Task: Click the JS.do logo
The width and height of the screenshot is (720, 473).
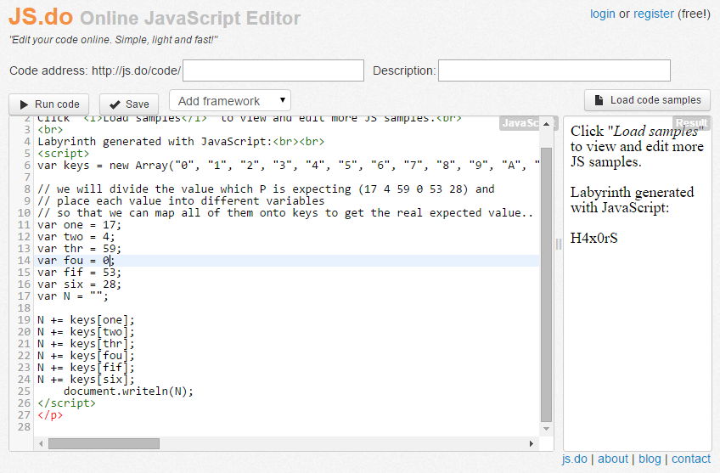Action: click(41, 16)
